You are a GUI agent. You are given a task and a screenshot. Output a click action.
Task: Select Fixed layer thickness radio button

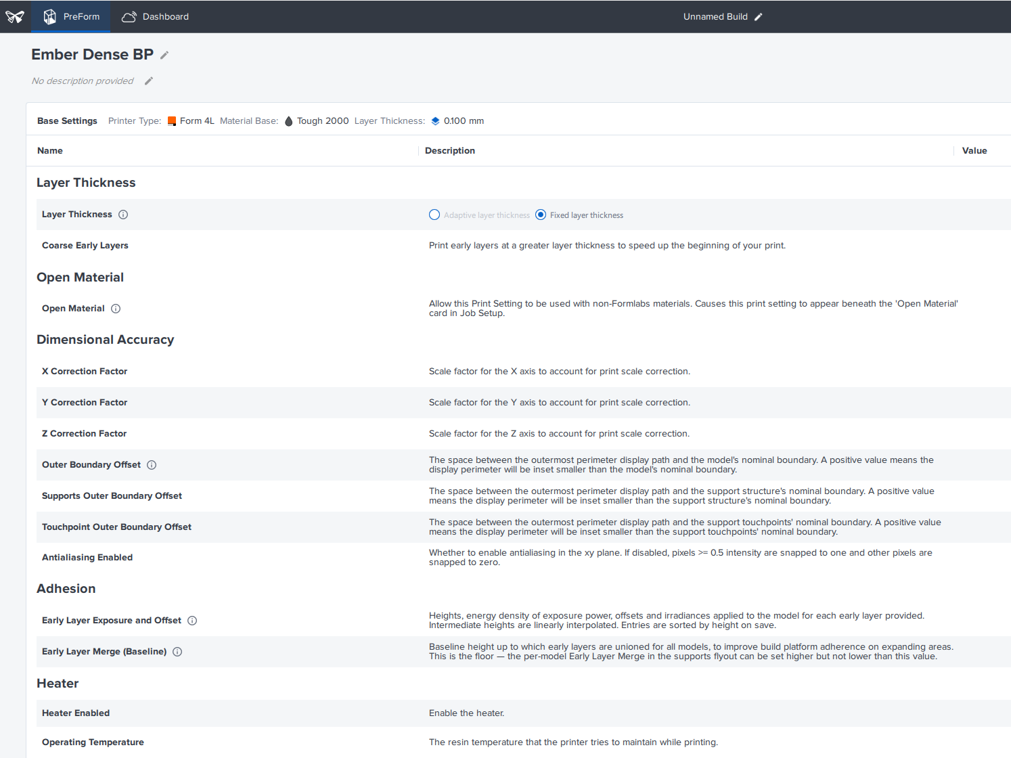click(541, 215)
